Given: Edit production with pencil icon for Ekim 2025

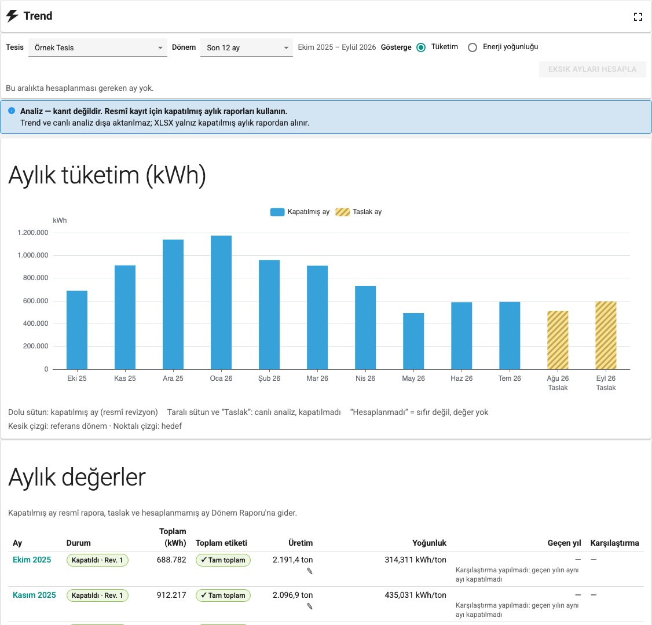Looking at the screenshot, I should click(309, 571).
